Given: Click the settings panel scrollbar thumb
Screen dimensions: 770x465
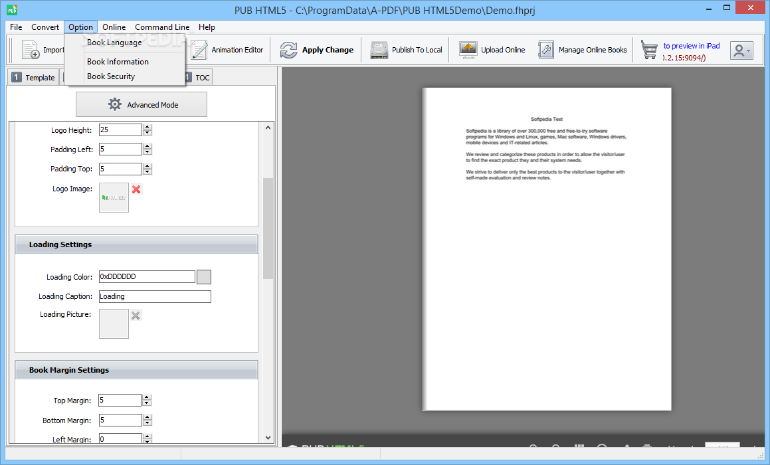Looking at the screenshot, I should [268, 229].
